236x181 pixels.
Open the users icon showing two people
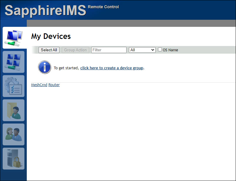tap(13, 134)
